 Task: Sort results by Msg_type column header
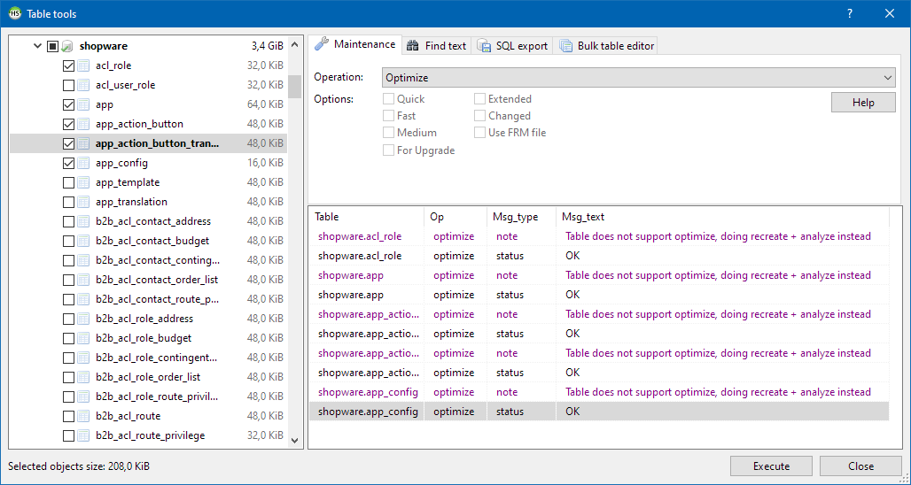pyautogui.click(x=515, y=217)
